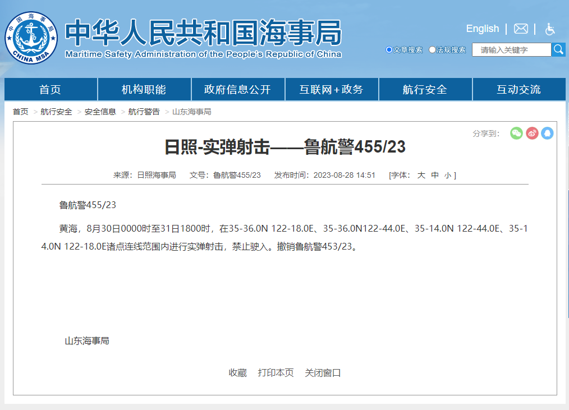Viewport: 569px width, 410px height.
Task: Click article title 日照-实弹射击——鲁航警455/23
Action: click(285, 147)
